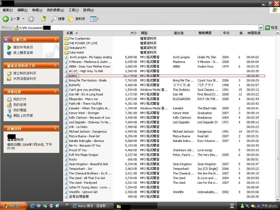
Task: Select Tokio Hotel folder icon
Action: (x=66, y=52)
